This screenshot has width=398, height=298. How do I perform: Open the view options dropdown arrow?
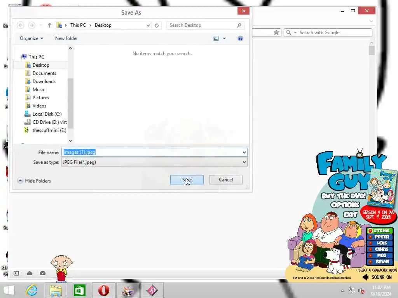[x=224, y=38]
